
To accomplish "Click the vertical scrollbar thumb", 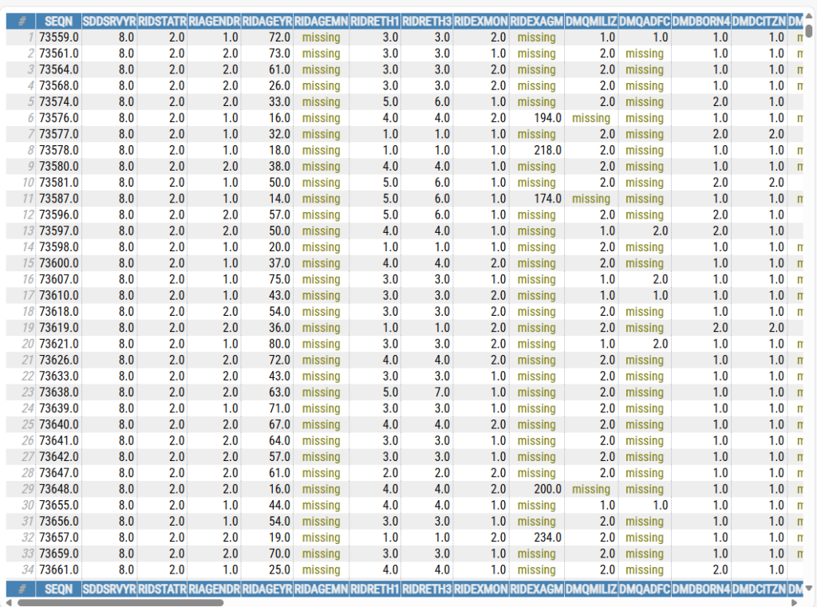I will (x=808, y=32).
